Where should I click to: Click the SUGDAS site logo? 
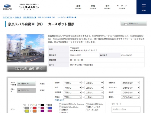point(29,7)
